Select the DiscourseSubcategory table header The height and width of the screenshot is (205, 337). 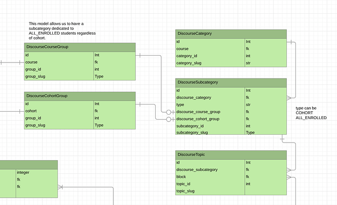coord(231,82)
